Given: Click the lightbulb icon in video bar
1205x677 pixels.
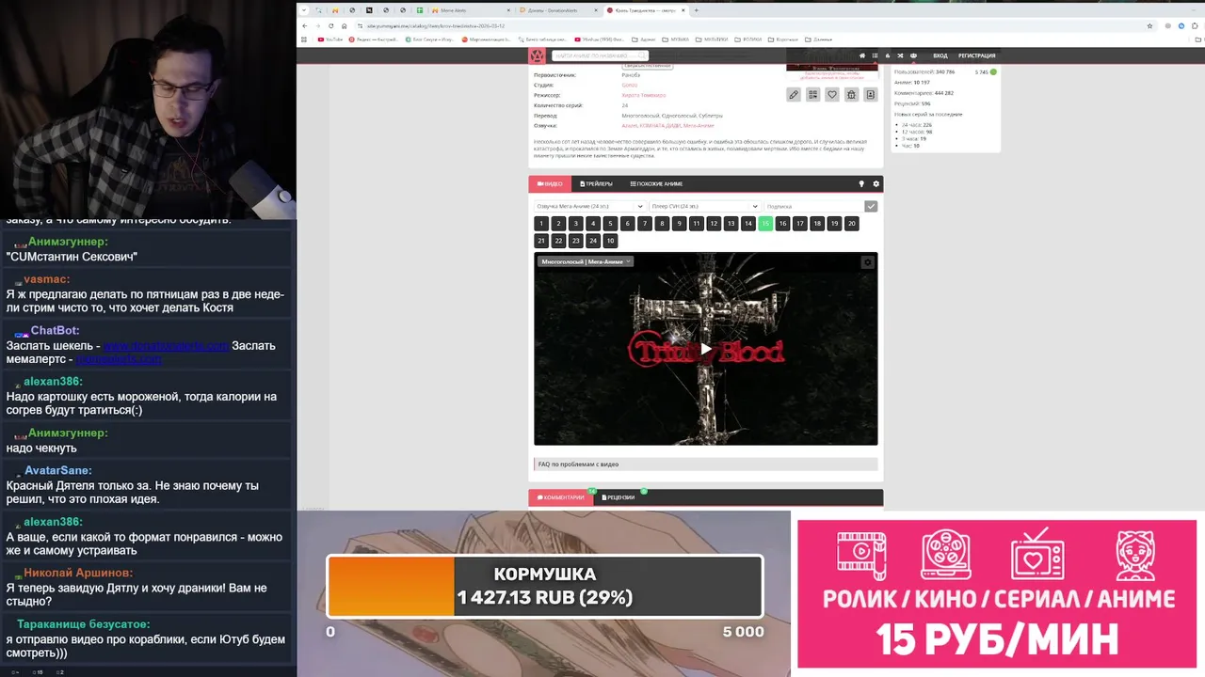Looking at the screenshot, I should point(861,184).
